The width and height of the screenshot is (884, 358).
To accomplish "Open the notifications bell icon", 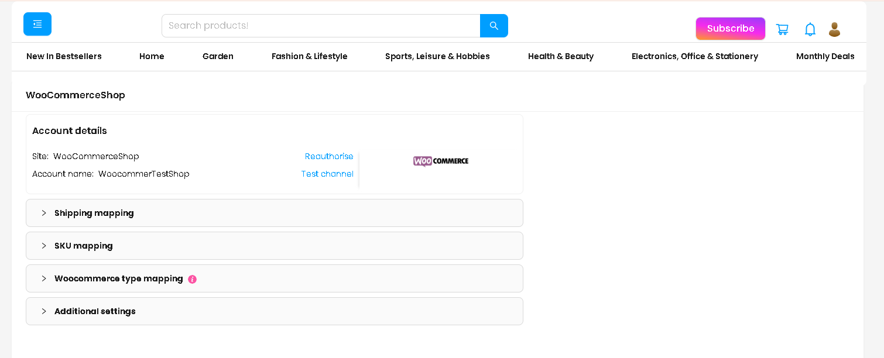I will (810, 29).
